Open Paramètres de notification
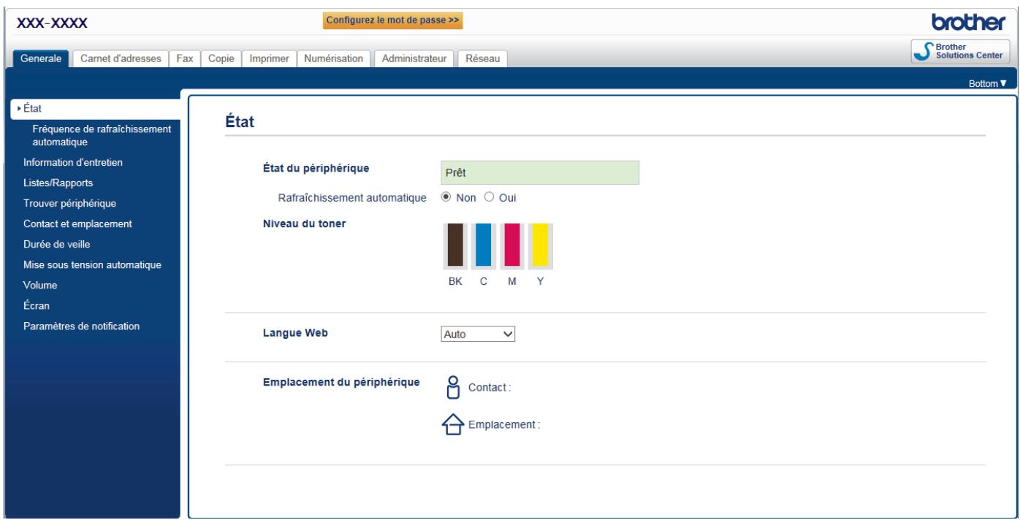This screenshot has height=520, width=1020. (81, 326)
